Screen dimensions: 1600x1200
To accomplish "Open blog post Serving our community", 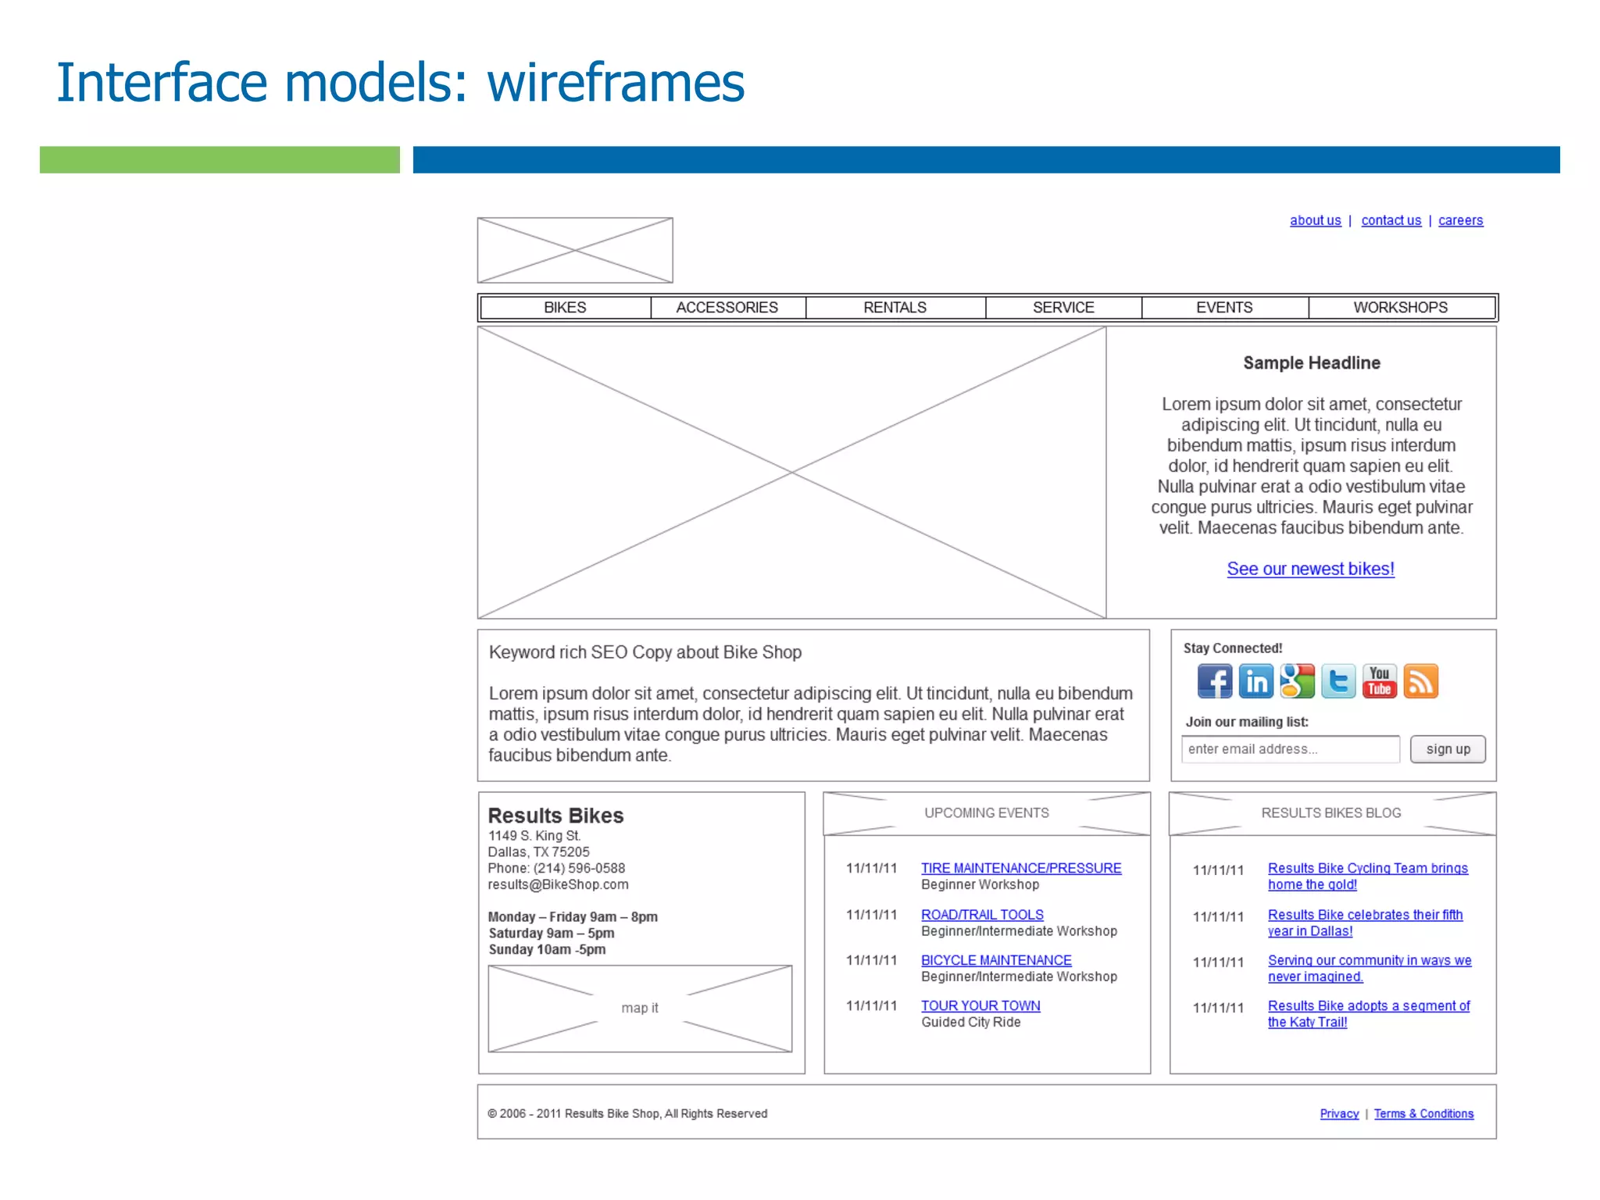I will 1370,969.
